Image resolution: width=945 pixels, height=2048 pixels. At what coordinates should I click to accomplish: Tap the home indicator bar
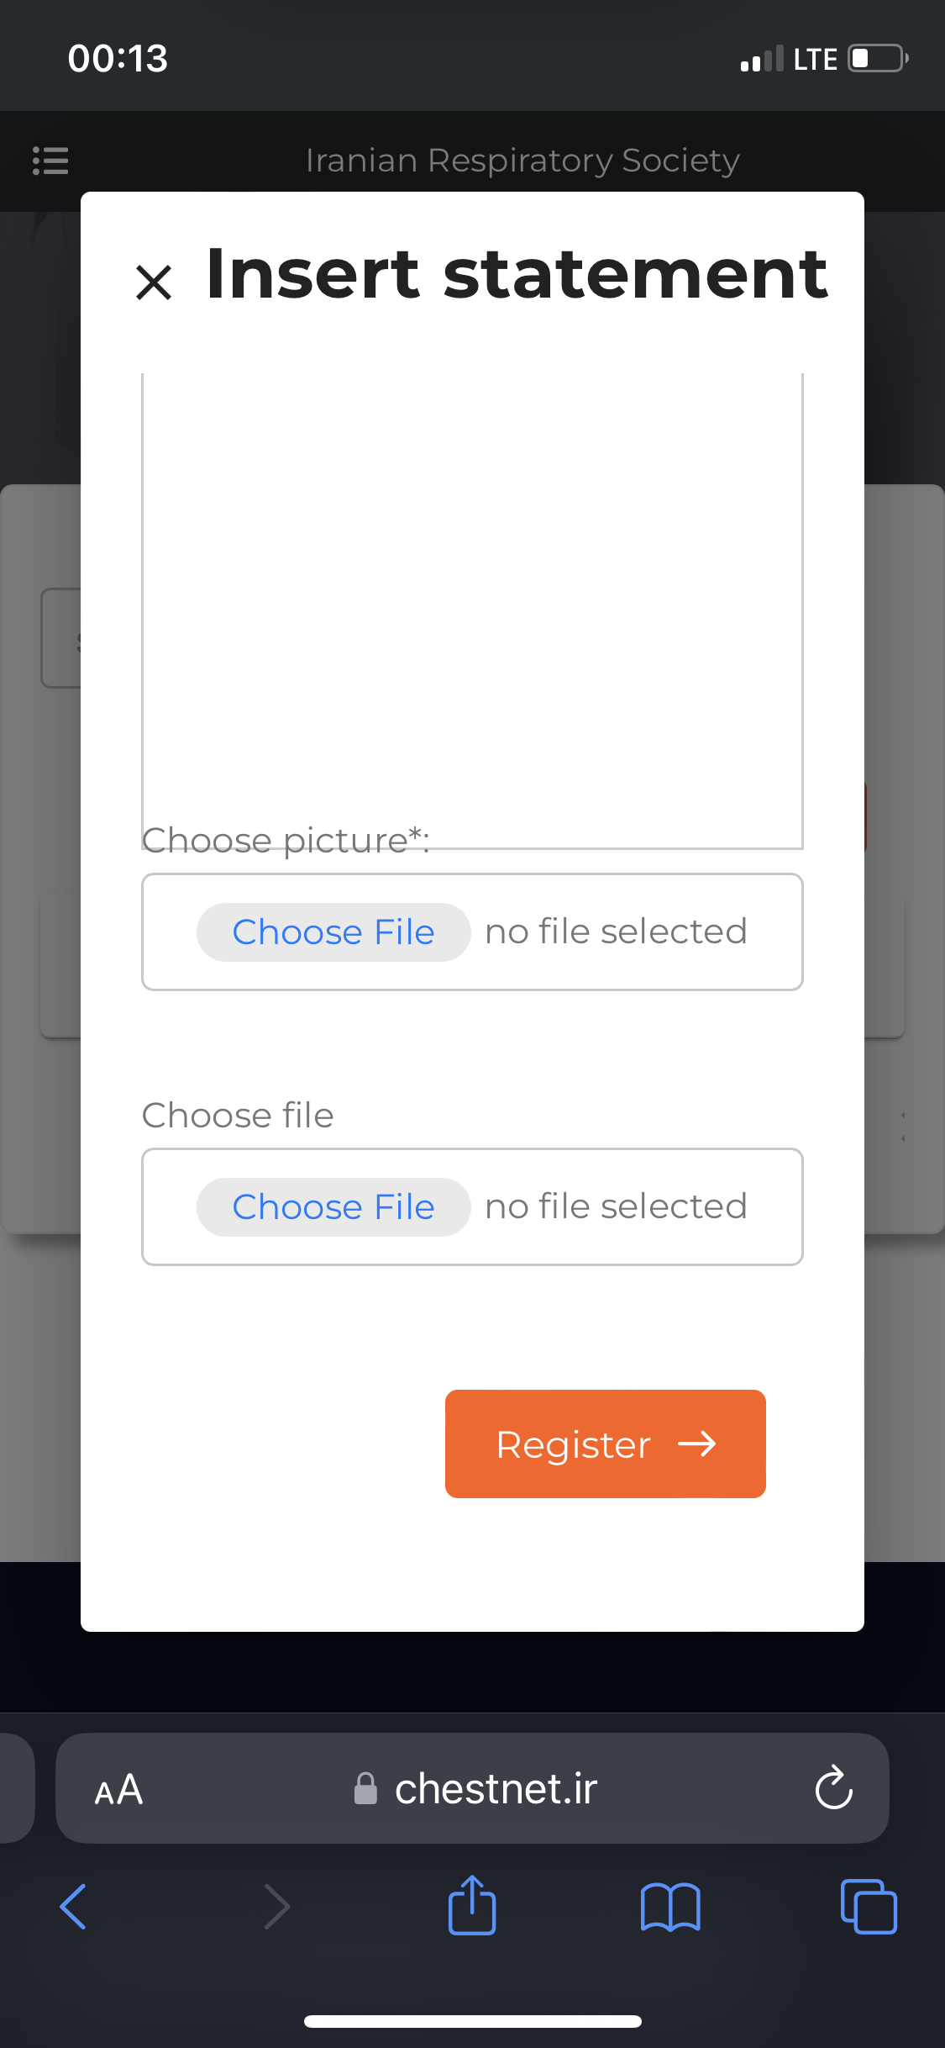pos(472,2021)
